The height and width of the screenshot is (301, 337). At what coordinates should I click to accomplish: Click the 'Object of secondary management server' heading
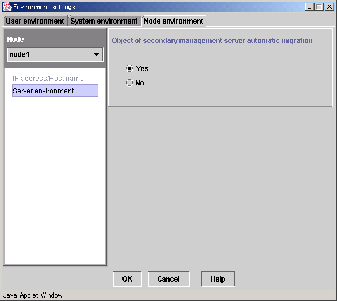click(212, 41)
